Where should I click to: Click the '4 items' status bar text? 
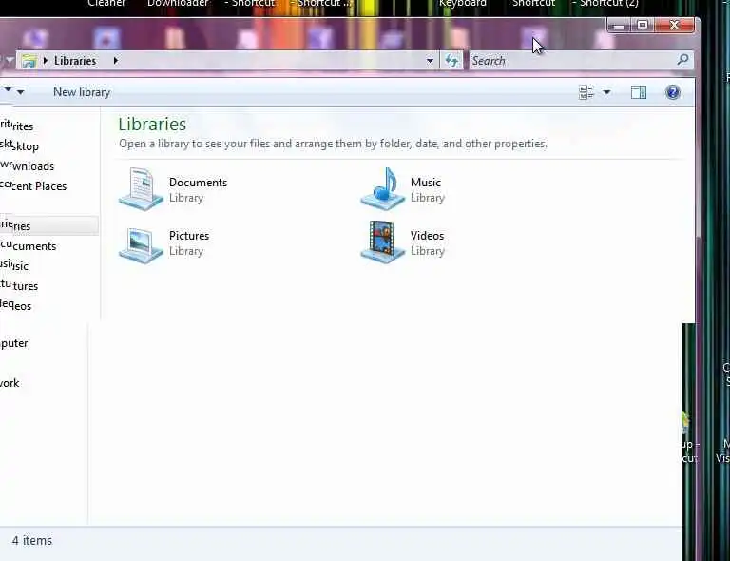click(x=32, y=540)
